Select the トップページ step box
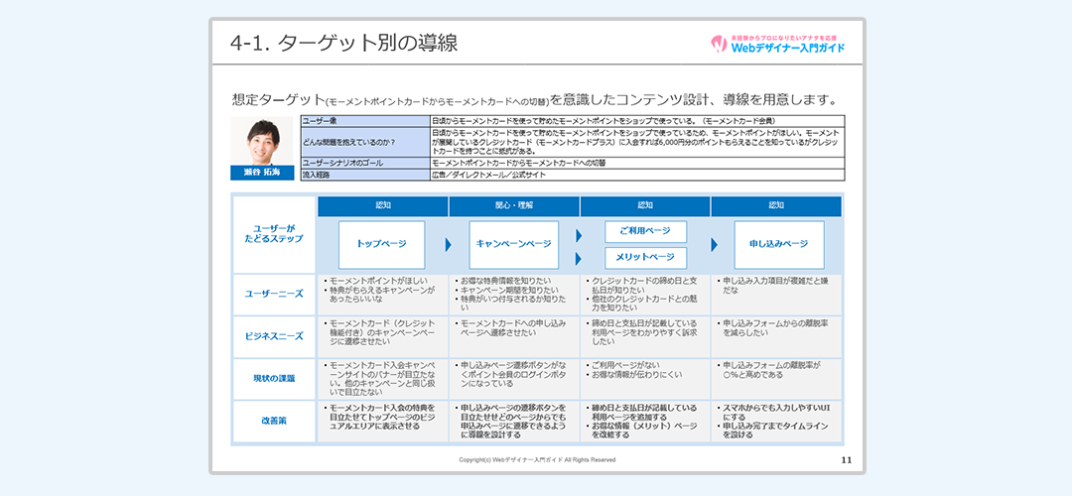Screen dimensions: 1072x496 [x=381, y=245]
